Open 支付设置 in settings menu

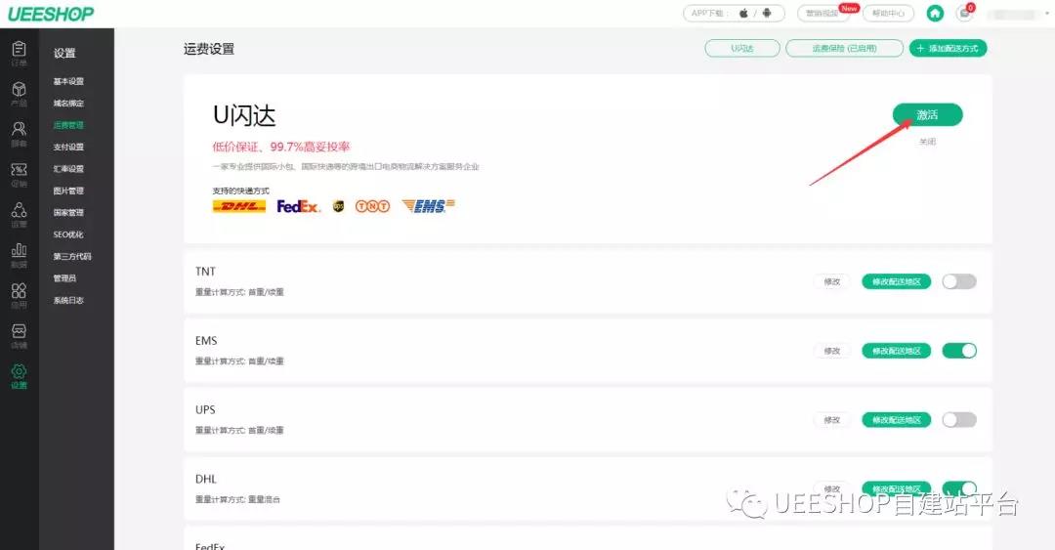[68, 147]
